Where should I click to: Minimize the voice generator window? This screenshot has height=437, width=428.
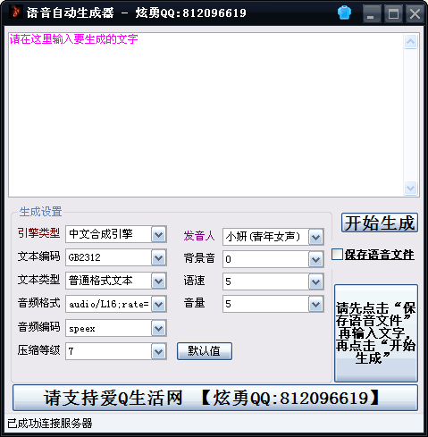(x=372, y=13)
